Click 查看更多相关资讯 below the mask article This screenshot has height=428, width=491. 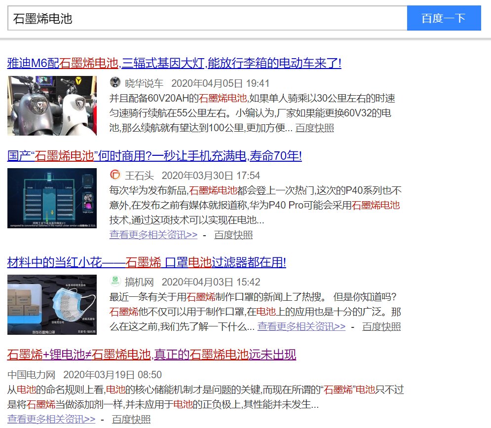click(301, 326)
